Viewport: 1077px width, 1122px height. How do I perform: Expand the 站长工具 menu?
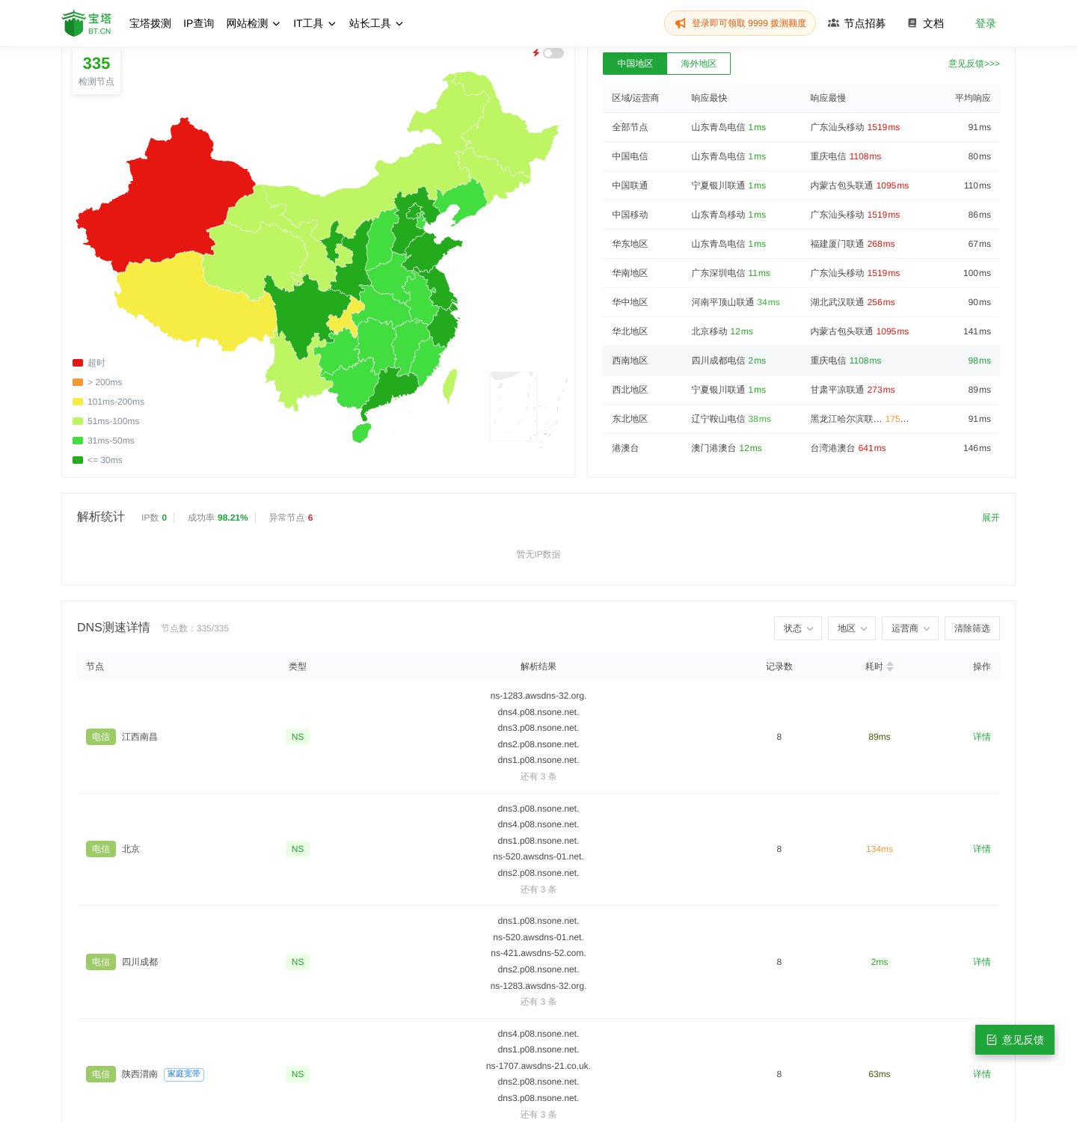click(376, 23)
